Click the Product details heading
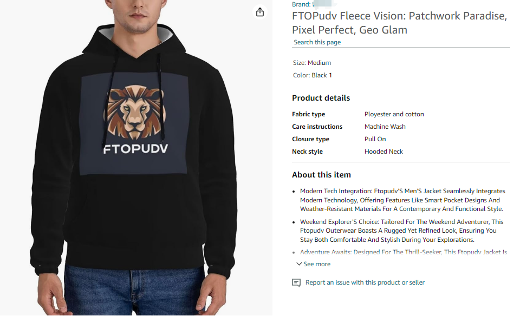The image size is (520, 316). pyautogui.click(x=321, y=98)
